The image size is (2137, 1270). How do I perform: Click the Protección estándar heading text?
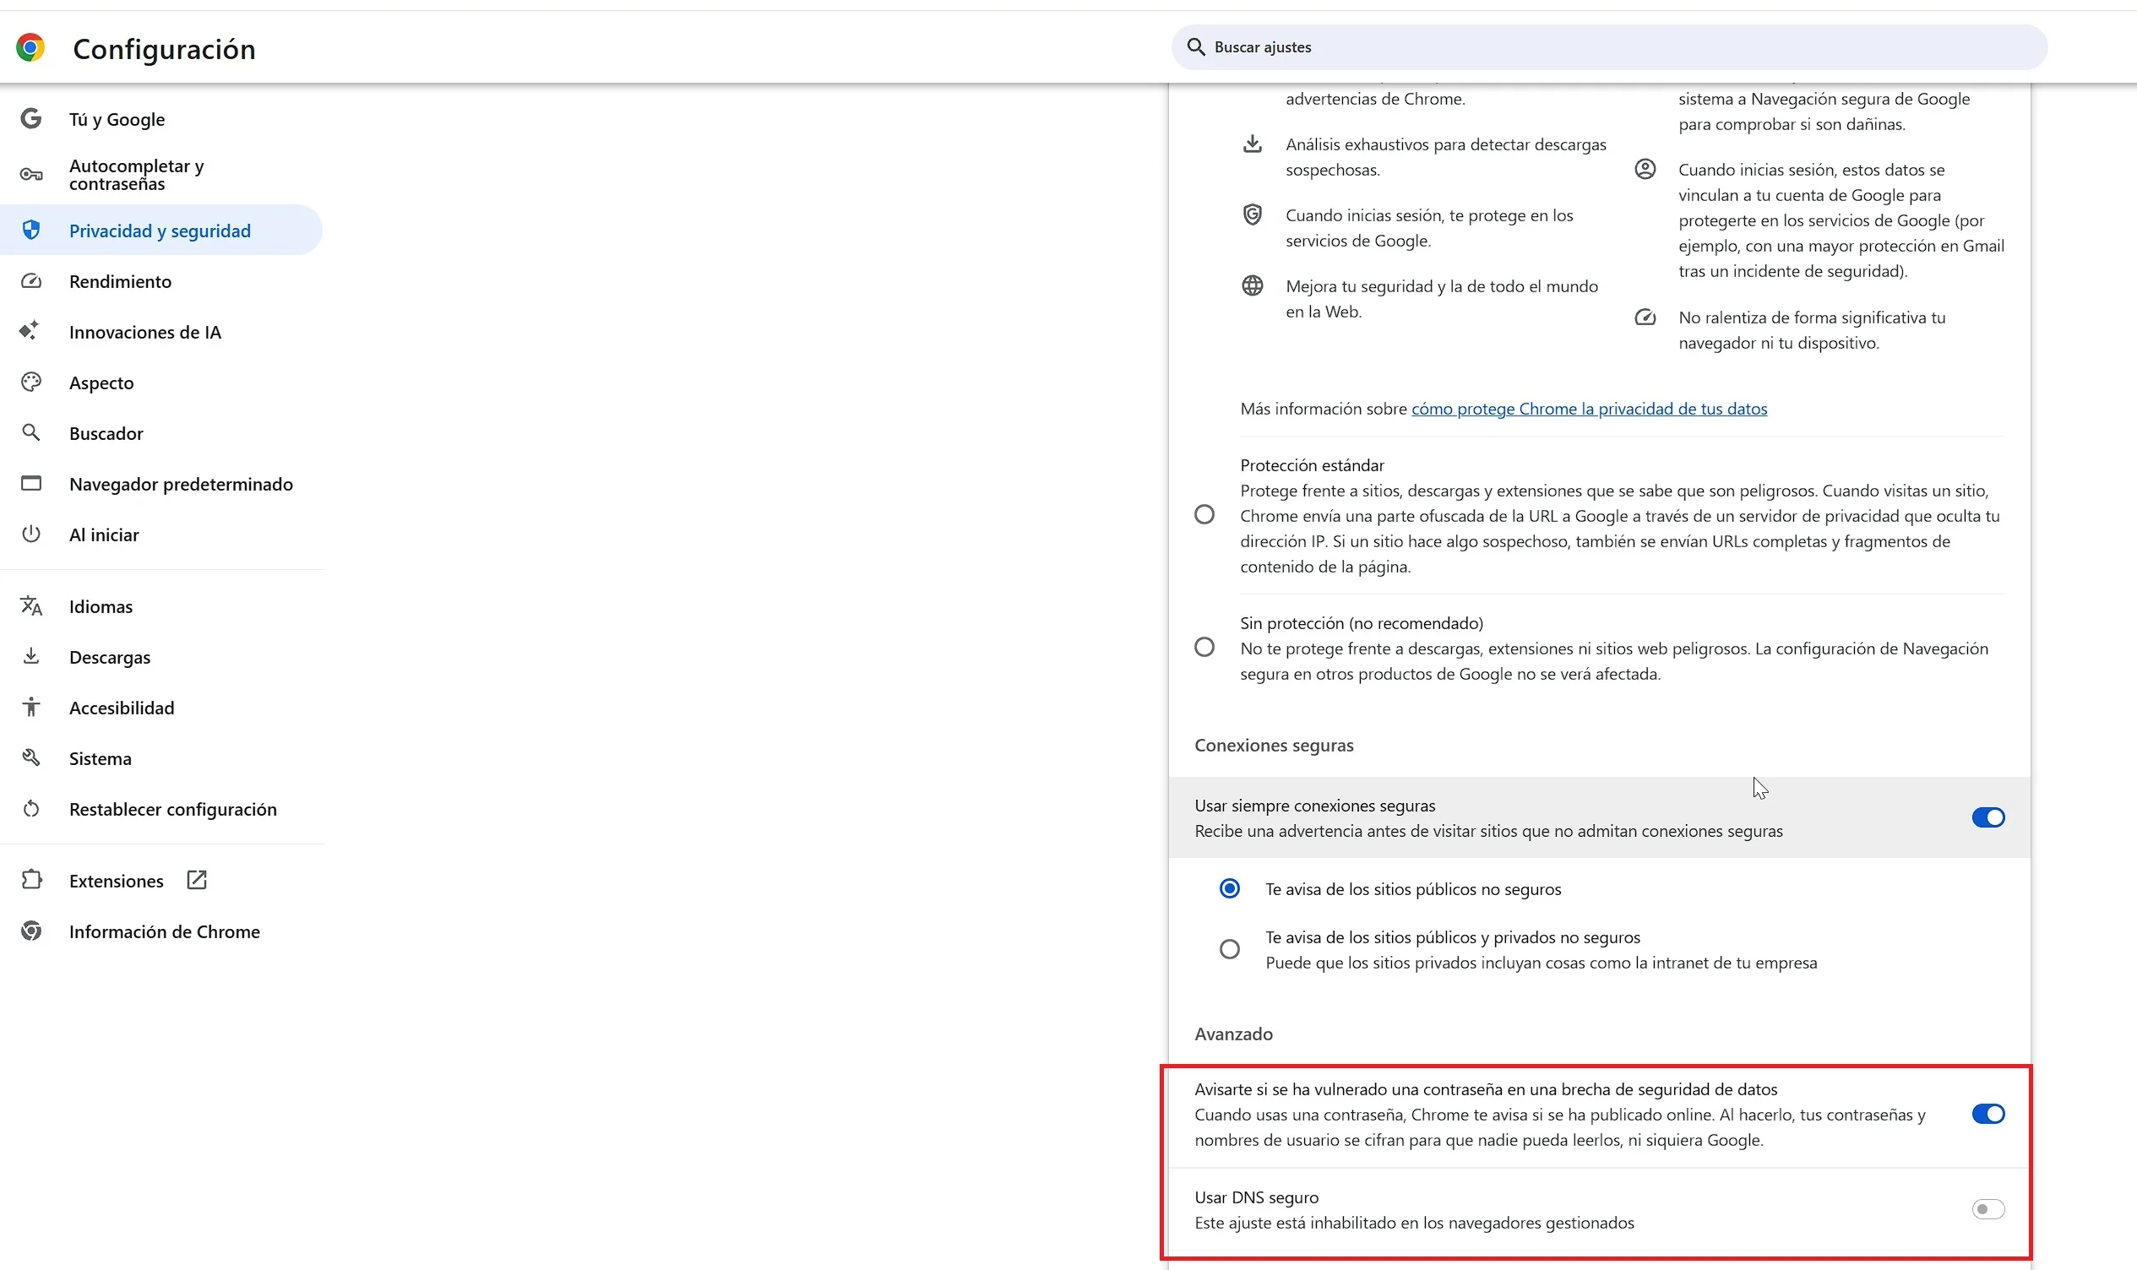(x=1312, y=464)
